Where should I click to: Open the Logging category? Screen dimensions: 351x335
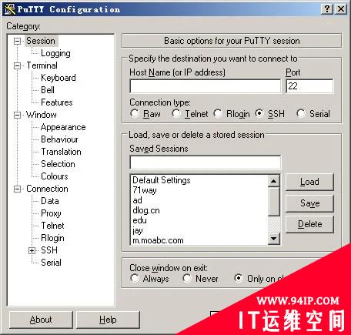pyautogui.click(x=55, y=53)
